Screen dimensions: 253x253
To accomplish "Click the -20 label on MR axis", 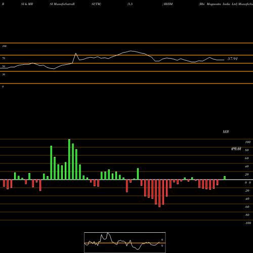I will [247, 191].
